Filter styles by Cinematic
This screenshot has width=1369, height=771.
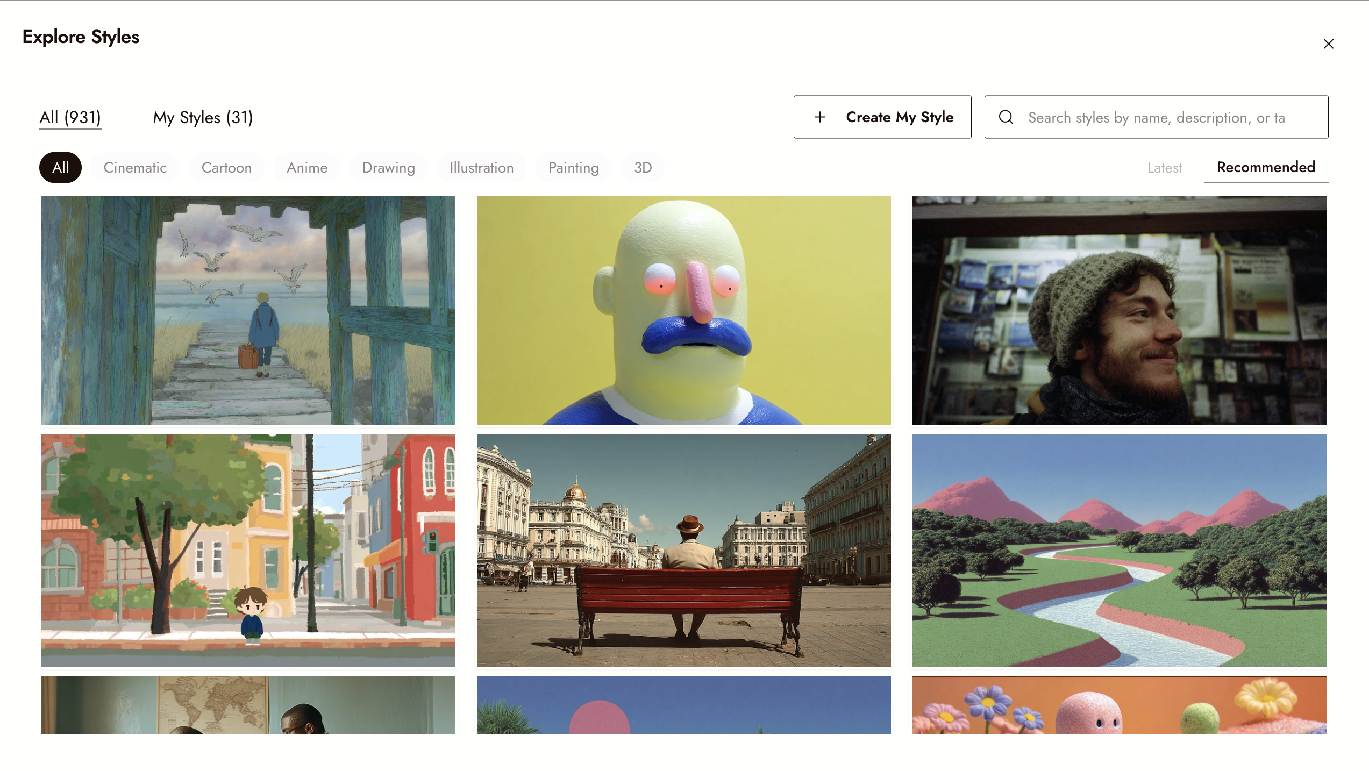135,168
